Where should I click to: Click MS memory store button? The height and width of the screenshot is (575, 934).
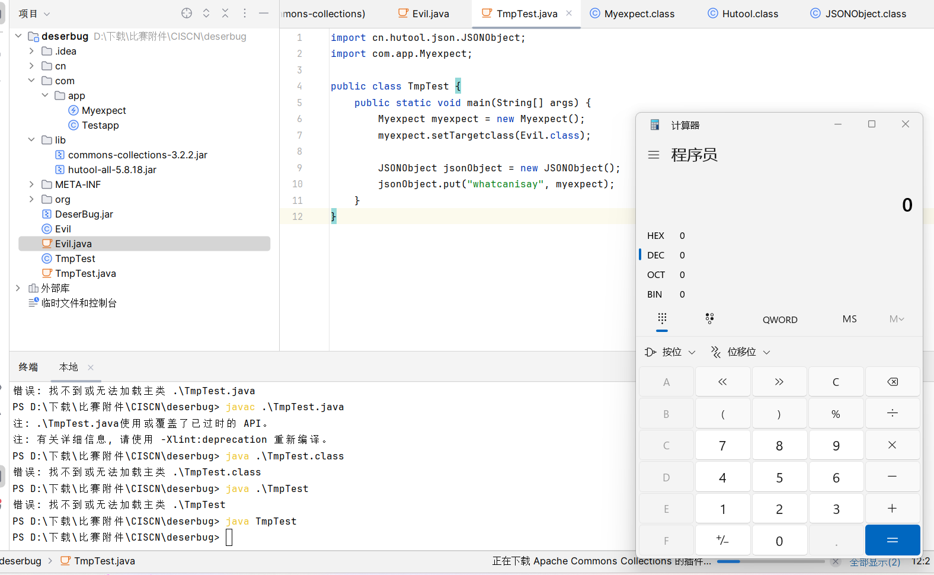849,319
